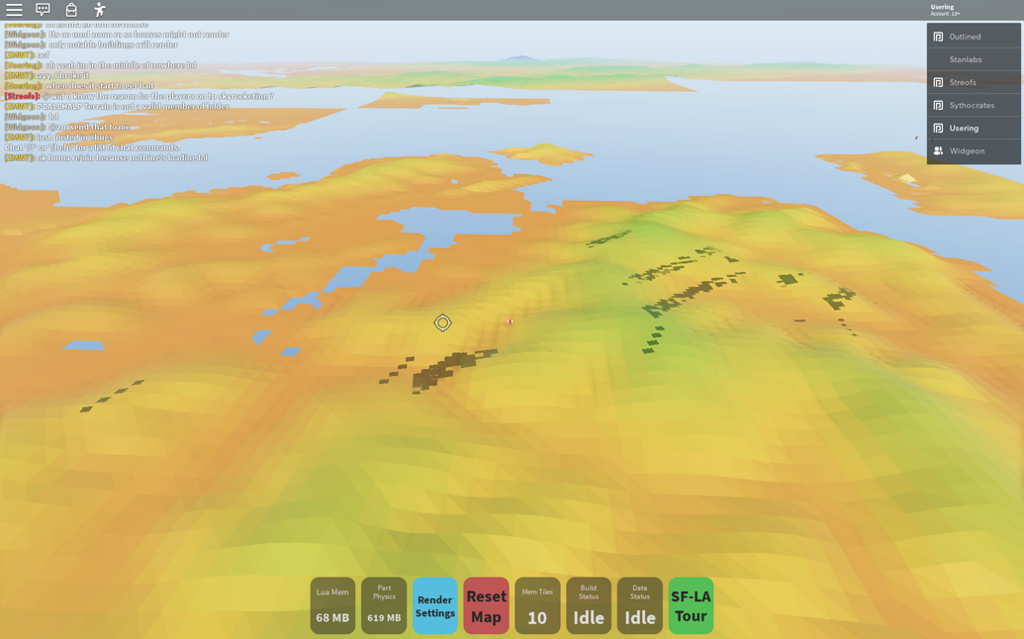The width and height of the screenshot is (1024, 639).
Task: Open the Roblox hamburger menu
Action: tap(14, 10)
